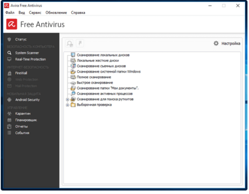The image size is (249, 194).
Task: Click the globe icon beside Web Protection
Action: (10, 79)
